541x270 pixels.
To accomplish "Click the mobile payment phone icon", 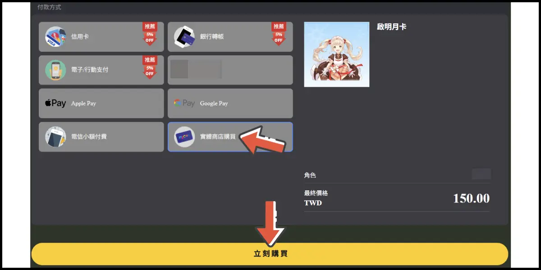I will pos(55,70).
